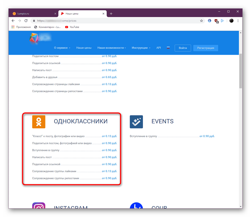
Task: Open the YouTube bookmark
Action: tap(72, 27)
